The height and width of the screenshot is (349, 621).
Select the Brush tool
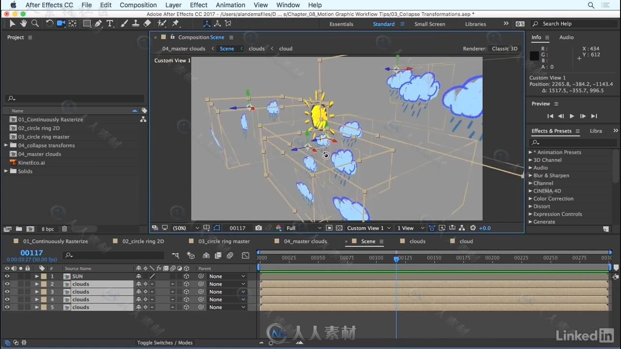pos(125,23)
